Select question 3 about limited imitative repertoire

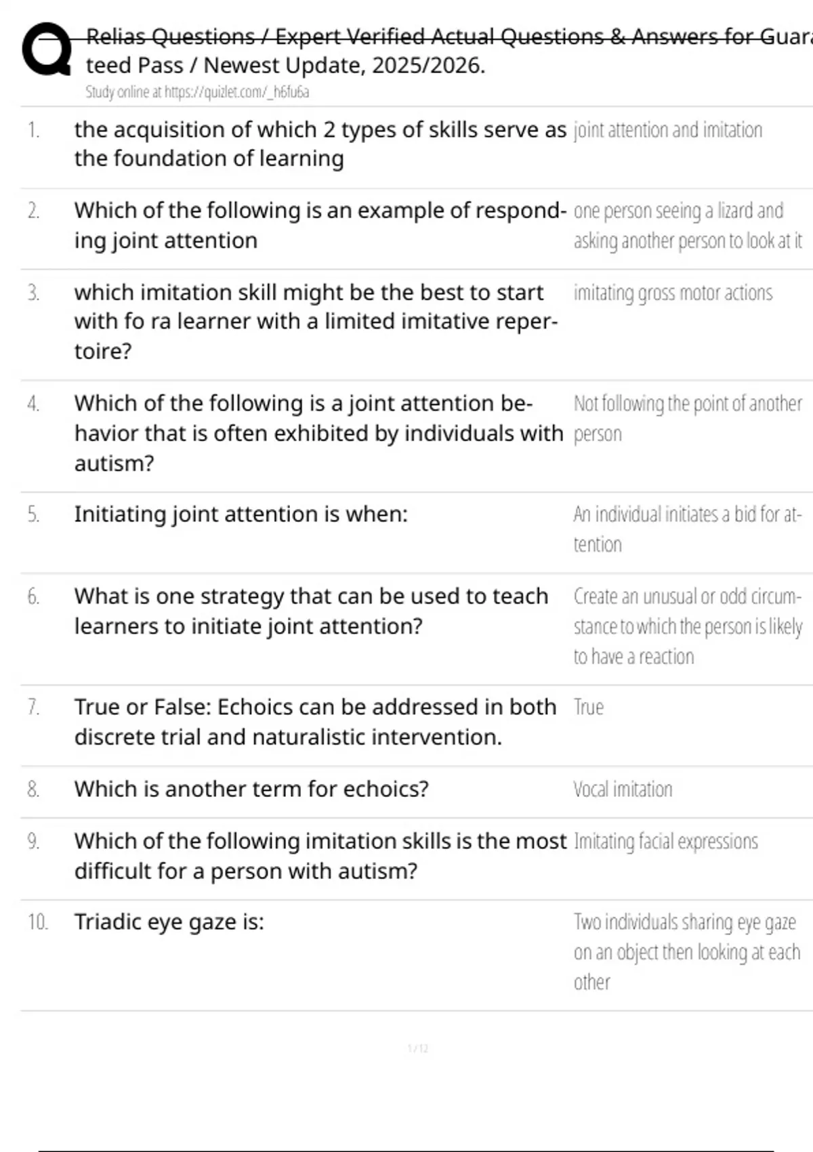316,321
